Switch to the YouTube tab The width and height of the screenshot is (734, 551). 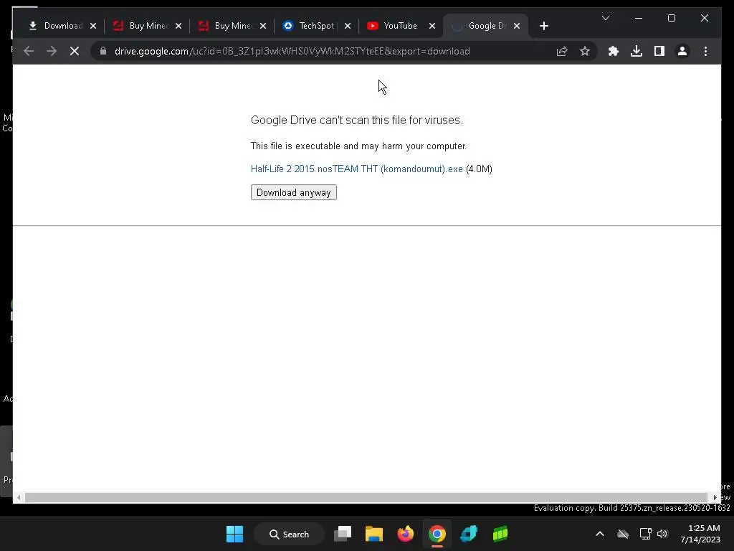click(400, 26)
